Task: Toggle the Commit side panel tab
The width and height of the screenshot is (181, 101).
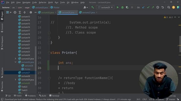Action: coord(2,28)
